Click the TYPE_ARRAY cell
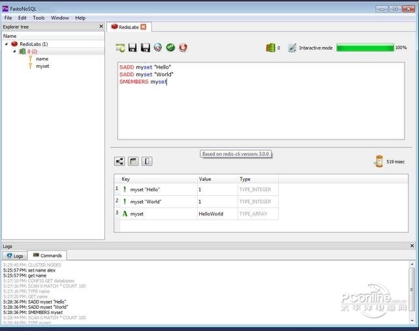Viewport: 419px width, 331px height. [258, 213]
